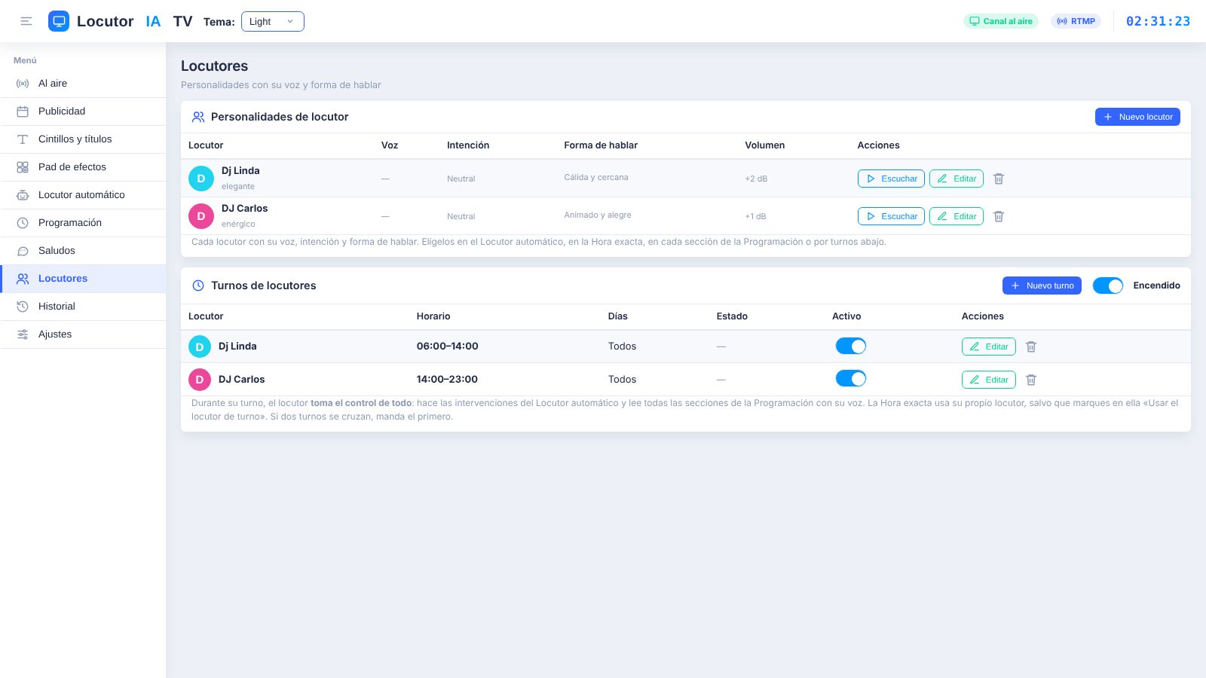The image size is (1206, 678).
Task: Open Cintillos y títulos section
Action: (83, 139)
